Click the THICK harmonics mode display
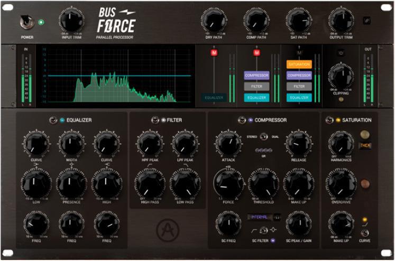Screen dimensions: 395x261 [365, 145]
